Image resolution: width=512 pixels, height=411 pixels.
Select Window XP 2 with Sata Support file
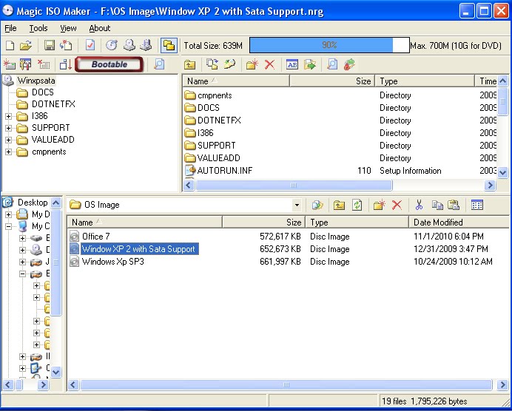click(x=139, y=249)
